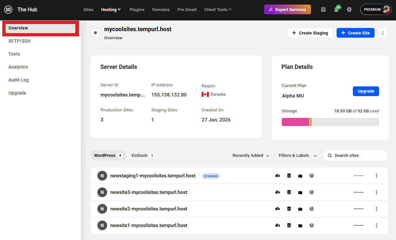Select Overview in the left sidebar
396x240 pixels.
point(41,28)
